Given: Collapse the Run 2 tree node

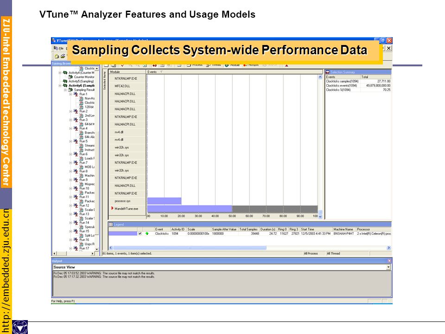Looking at the screenshot, I should pyautogui.click(x=70, y=111).
